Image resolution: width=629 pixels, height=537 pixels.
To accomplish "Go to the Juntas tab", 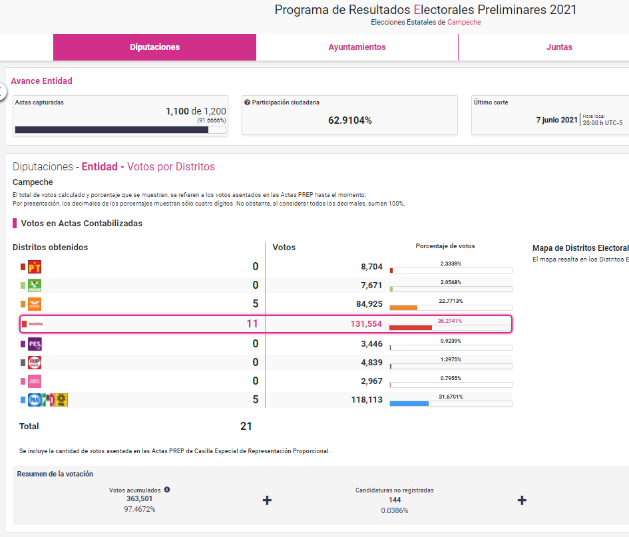I will (559, 47).
